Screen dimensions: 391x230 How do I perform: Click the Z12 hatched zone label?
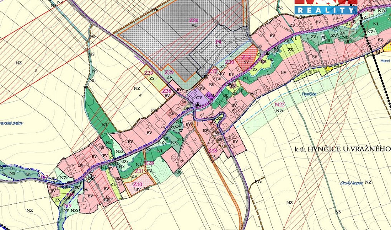coord(246,57)
